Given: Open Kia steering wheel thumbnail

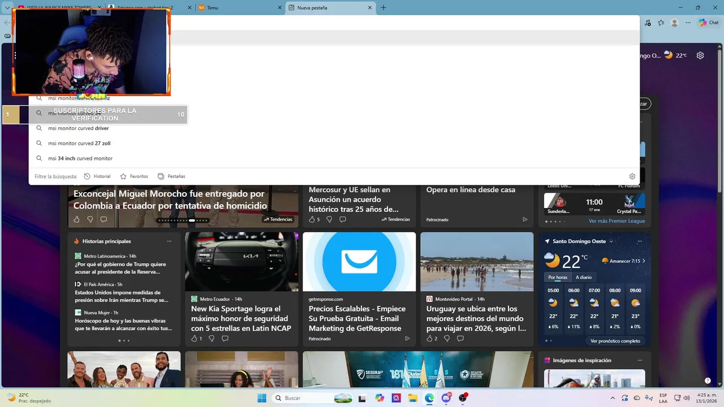Looking at the screenshot, I should click(242, 262).
